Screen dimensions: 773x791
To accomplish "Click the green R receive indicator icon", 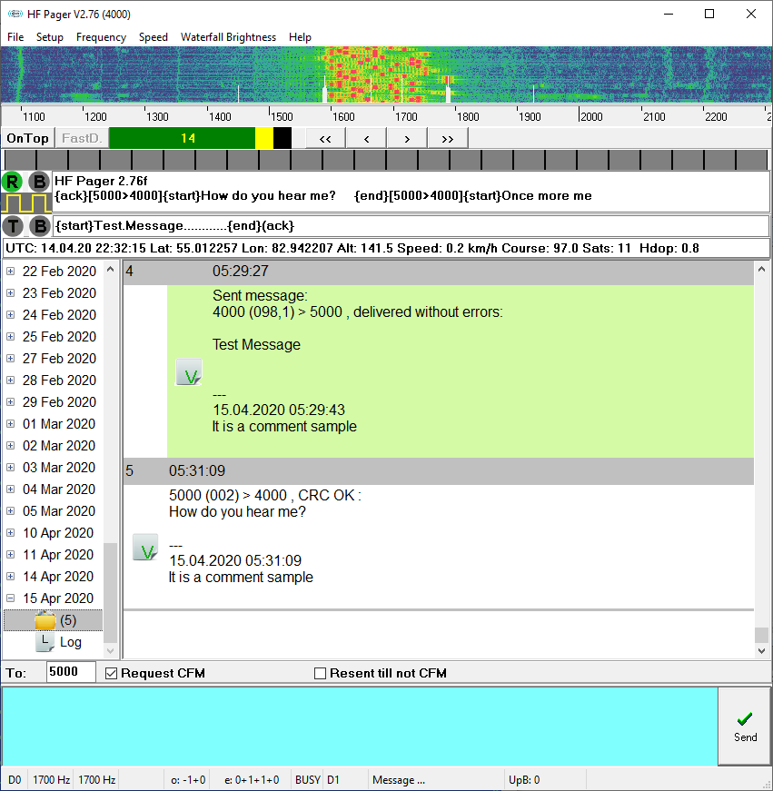I will click(x=14, y=182).
